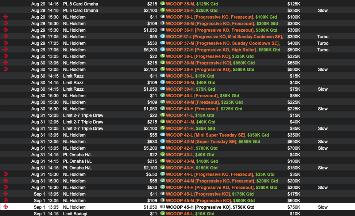Click the 8-max badge on WCOOP 42-H
The width and height of the screenshot is (355, 216).
click(x=163, y=148)
